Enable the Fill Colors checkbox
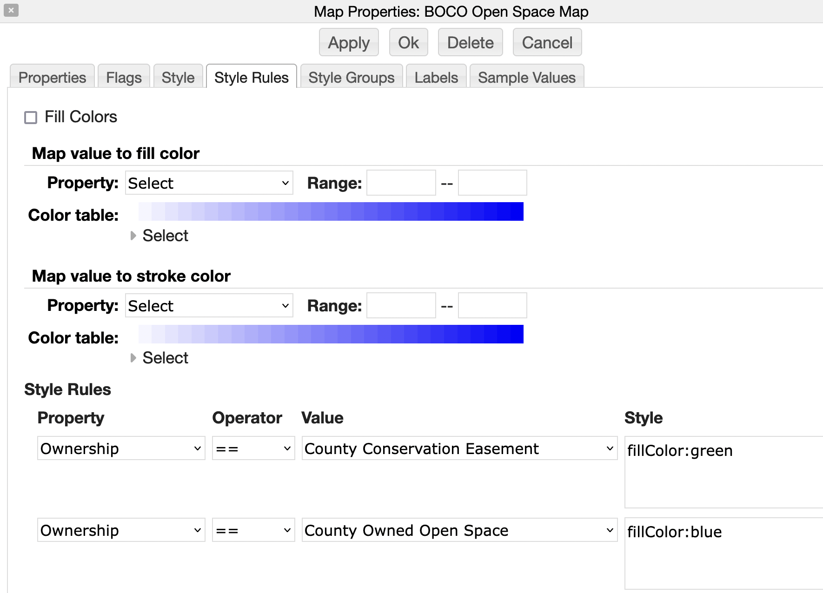The width and height of the screenshot is (823, 593). (x=31, y=118)
